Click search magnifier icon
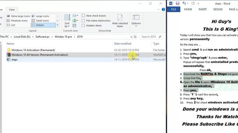Image resolution: width=238 pixels, height=133 pixels. click(160, 37)
